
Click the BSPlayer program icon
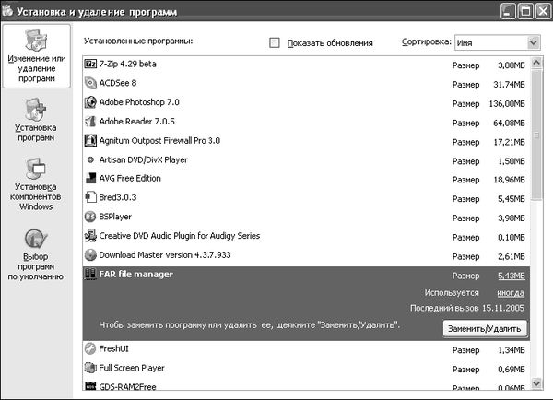coord(90,217)
